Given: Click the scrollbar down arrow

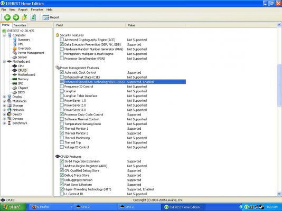Looking at the screenshot, I should 279,194.
